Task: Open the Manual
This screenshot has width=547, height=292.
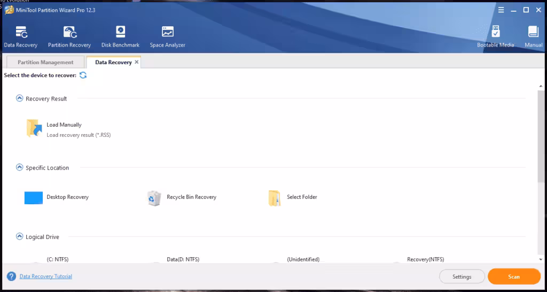Action: point(534,37)
